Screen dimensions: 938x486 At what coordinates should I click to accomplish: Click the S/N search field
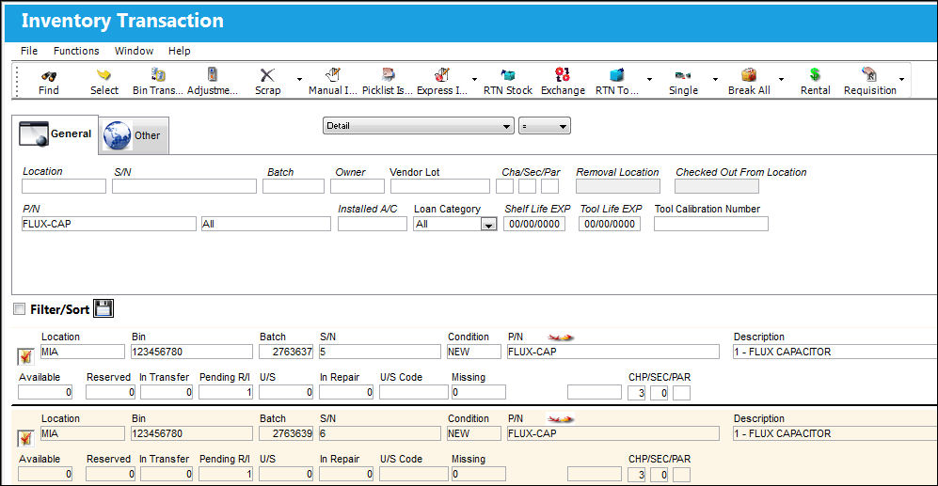(184, 186)
